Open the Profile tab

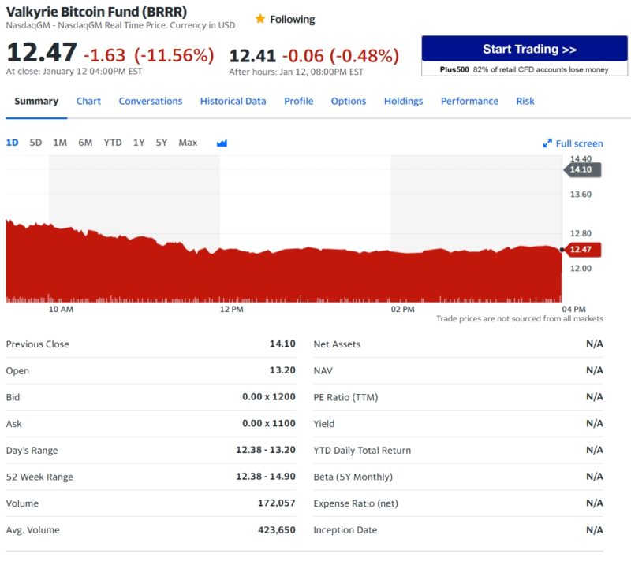(299, 101)
